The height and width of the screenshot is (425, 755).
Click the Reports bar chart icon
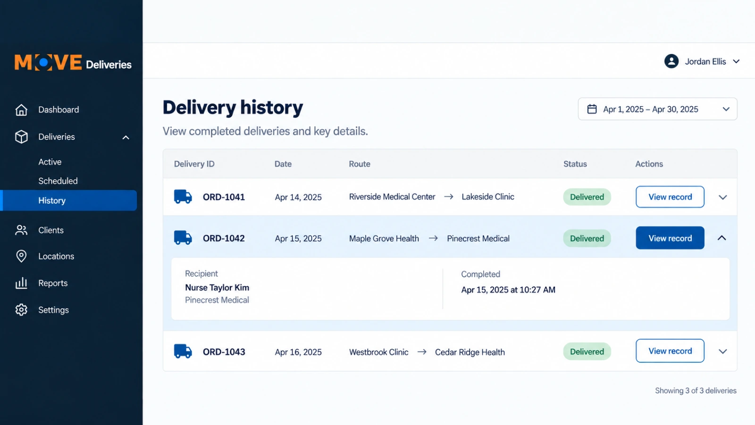(x=21, y=283)
